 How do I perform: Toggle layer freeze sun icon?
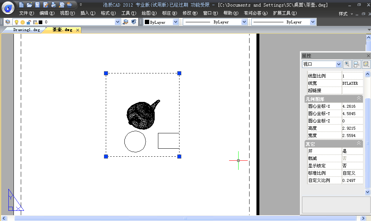(22, 22)
